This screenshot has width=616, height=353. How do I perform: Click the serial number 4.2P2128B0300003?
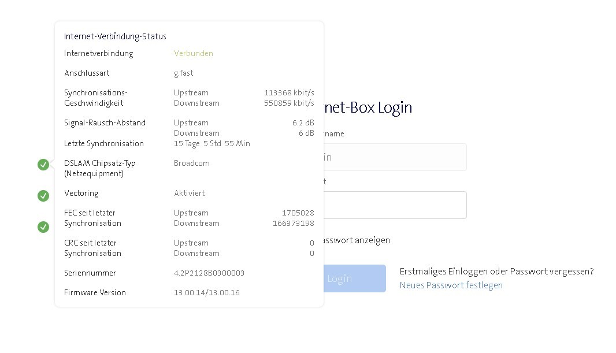pos(209,273)
